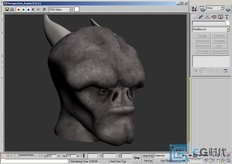Viewport: 232px width, 164px height.
Task: Switch to the Modify panel tab
Action: 201,17
